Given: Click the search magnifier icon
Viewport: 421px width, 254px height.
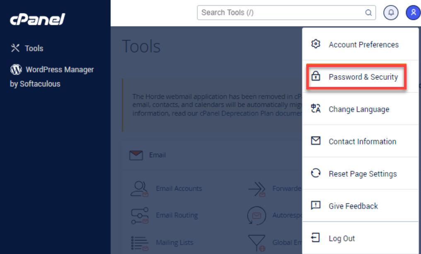Looking at the screenshot, I should [368, 13].
